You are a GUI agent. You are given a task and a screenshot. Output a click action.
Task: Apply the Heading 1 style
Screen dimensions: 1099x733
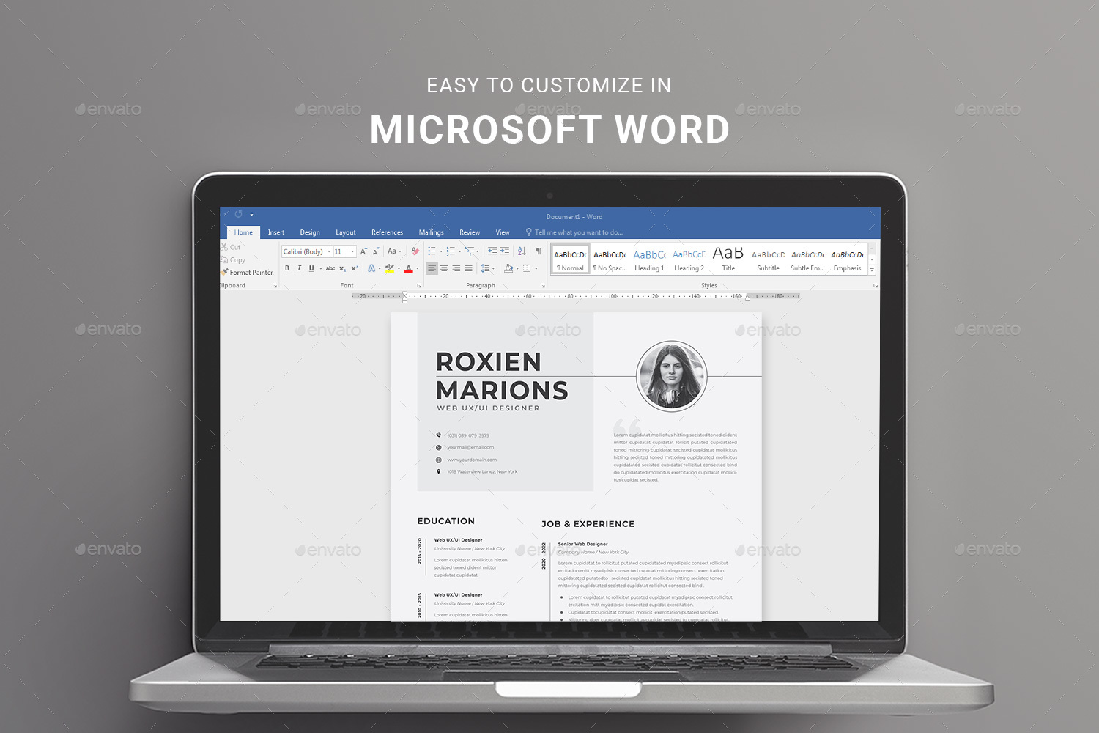click(x=649, y=259)
